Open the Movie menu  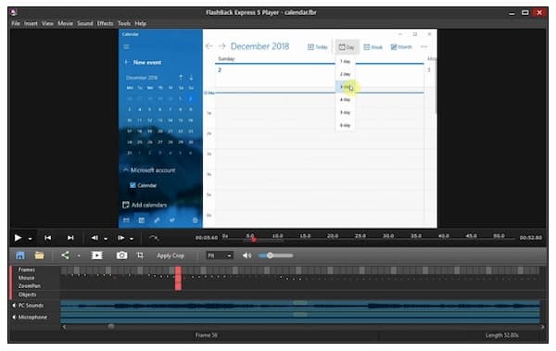[x=65, y=23]
